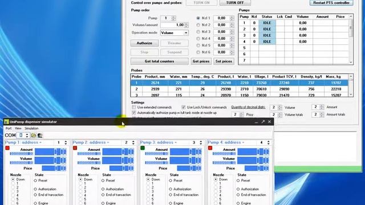The image size is (365, 205).
Task: Select Pump 3 End of transaction radio
Action: [171, 195]
